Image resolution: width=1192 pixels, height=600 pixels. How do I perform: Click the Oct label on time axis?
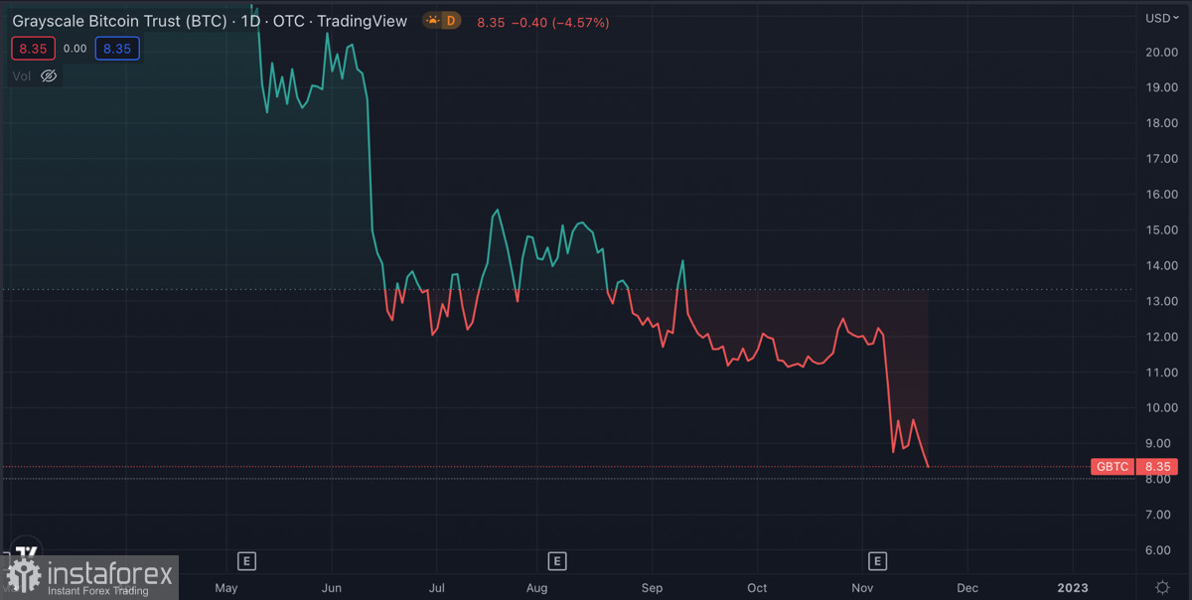(757, 588)
